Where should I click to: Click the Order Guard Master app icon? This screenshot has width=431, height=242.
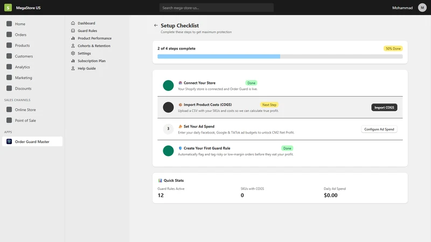(9, 141)
